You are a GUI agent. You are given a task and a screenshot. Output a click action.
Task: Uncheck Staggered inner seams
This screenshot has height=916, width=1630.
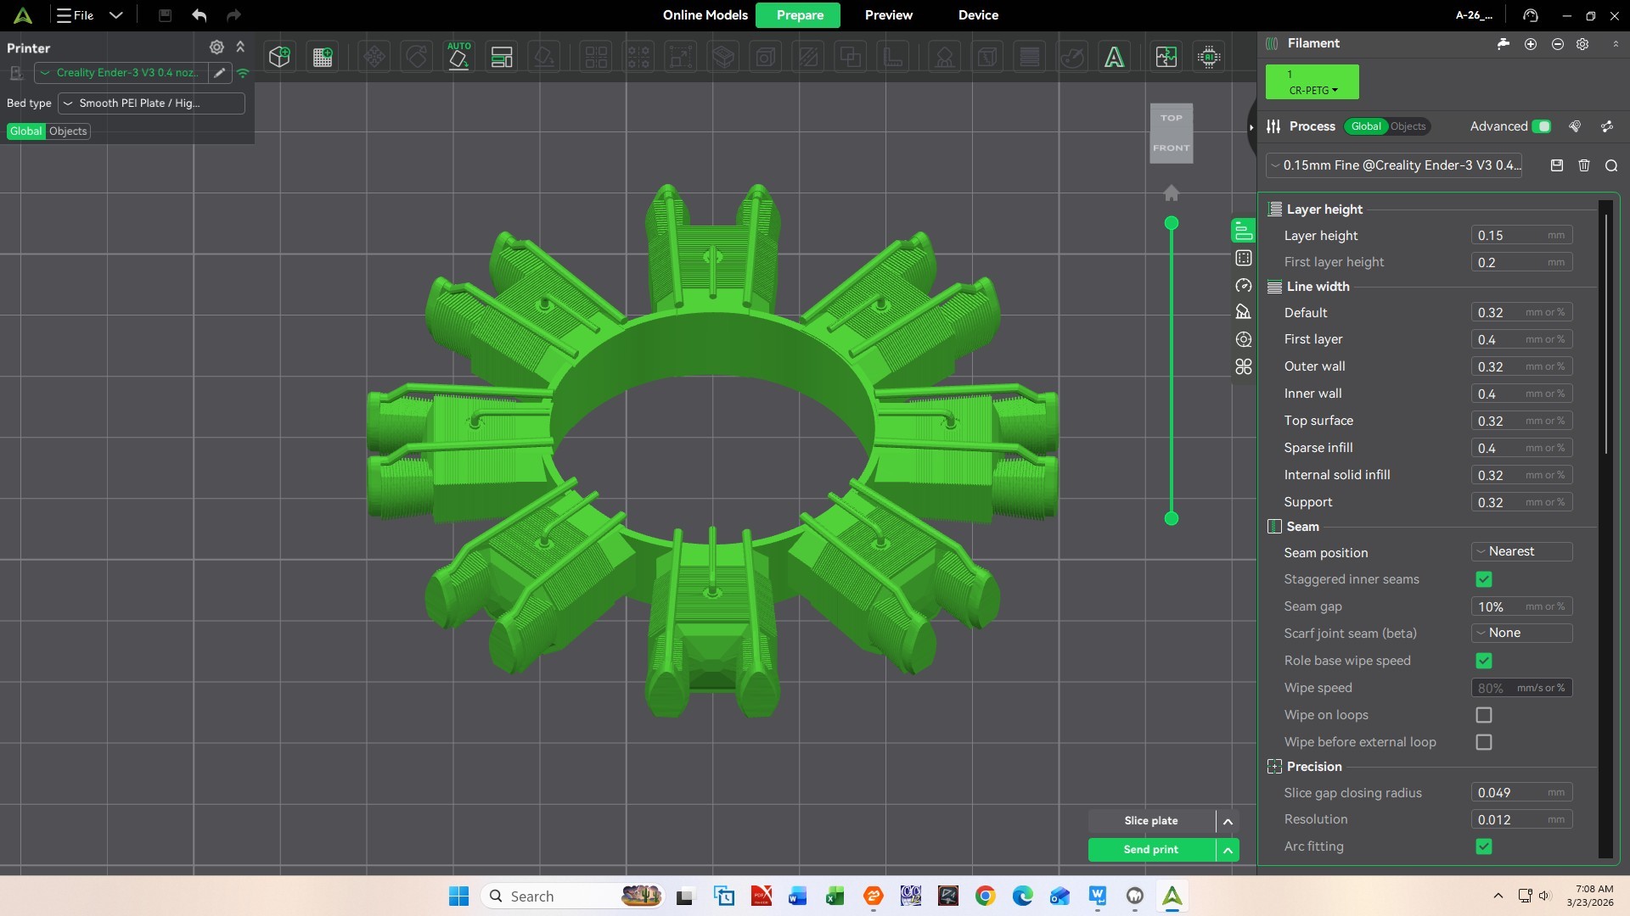(1484, 579)
